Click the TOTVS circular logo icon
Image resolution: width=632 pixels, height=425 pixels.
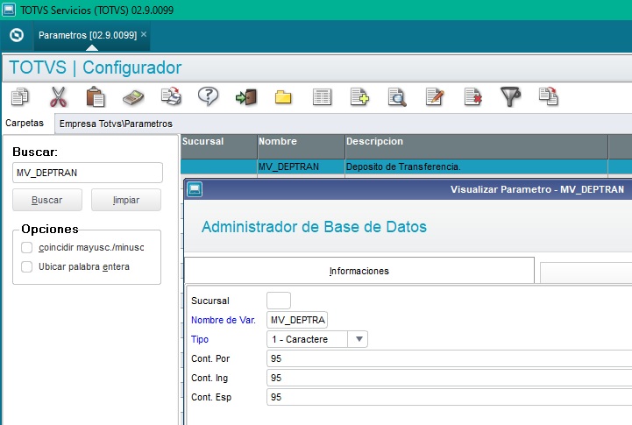[x=17, y=35]
